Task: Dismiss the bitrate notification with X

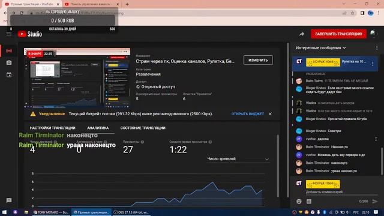Action: coord(270,114)
